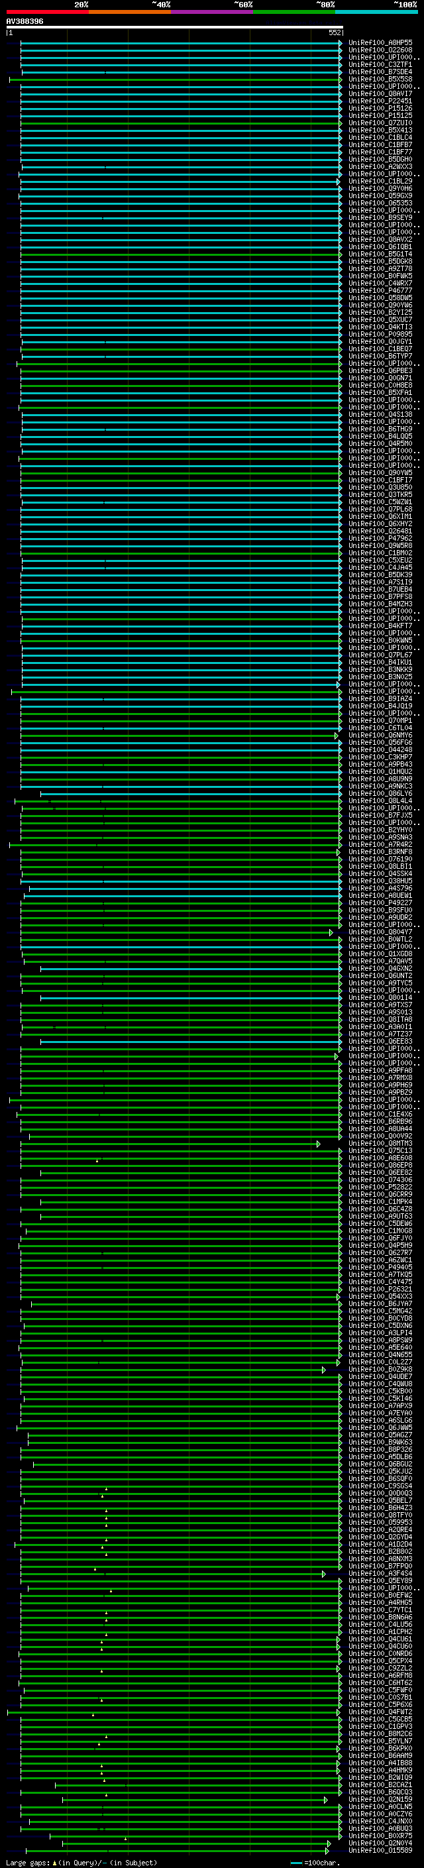Select the purple ~60% legend segment
424x1868 pixels.
click(x=211, y=12)
